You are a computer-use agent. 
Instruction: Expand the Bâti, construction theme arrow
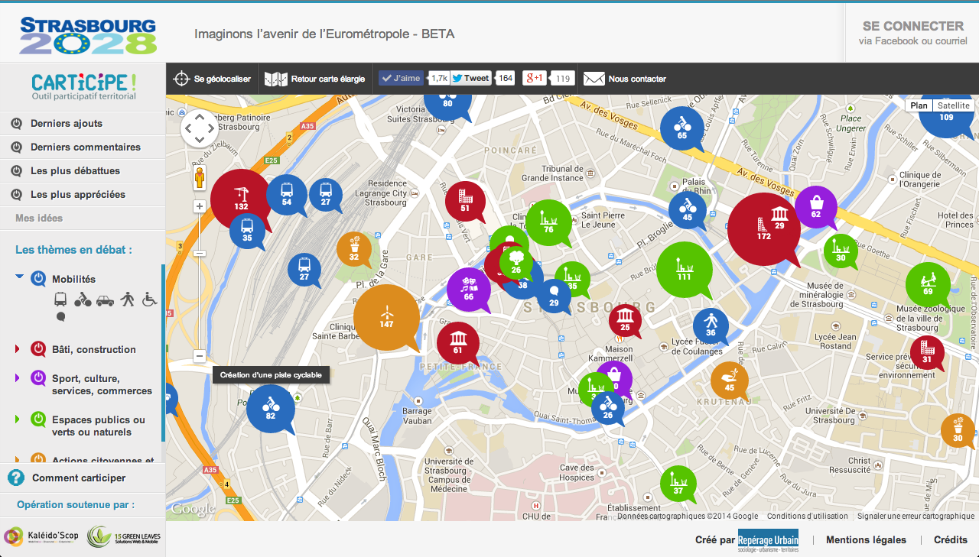point(18,349)
